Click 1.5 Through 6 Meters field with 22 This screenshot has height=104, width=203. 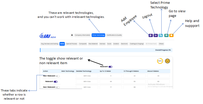pos(134,76)
